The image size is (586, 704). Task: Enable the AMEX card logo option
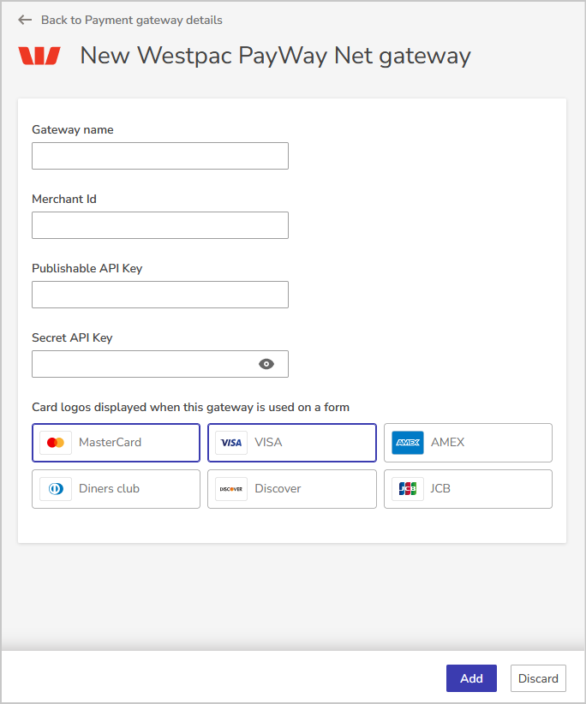[468, 443]
